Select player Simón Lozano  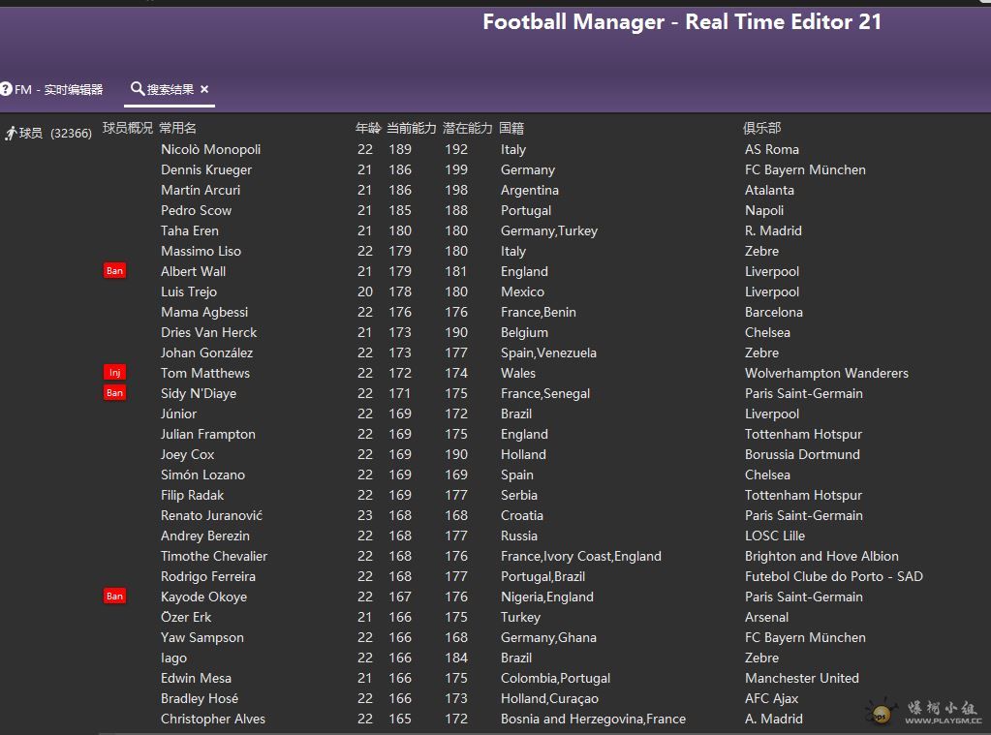coord(202,475)
